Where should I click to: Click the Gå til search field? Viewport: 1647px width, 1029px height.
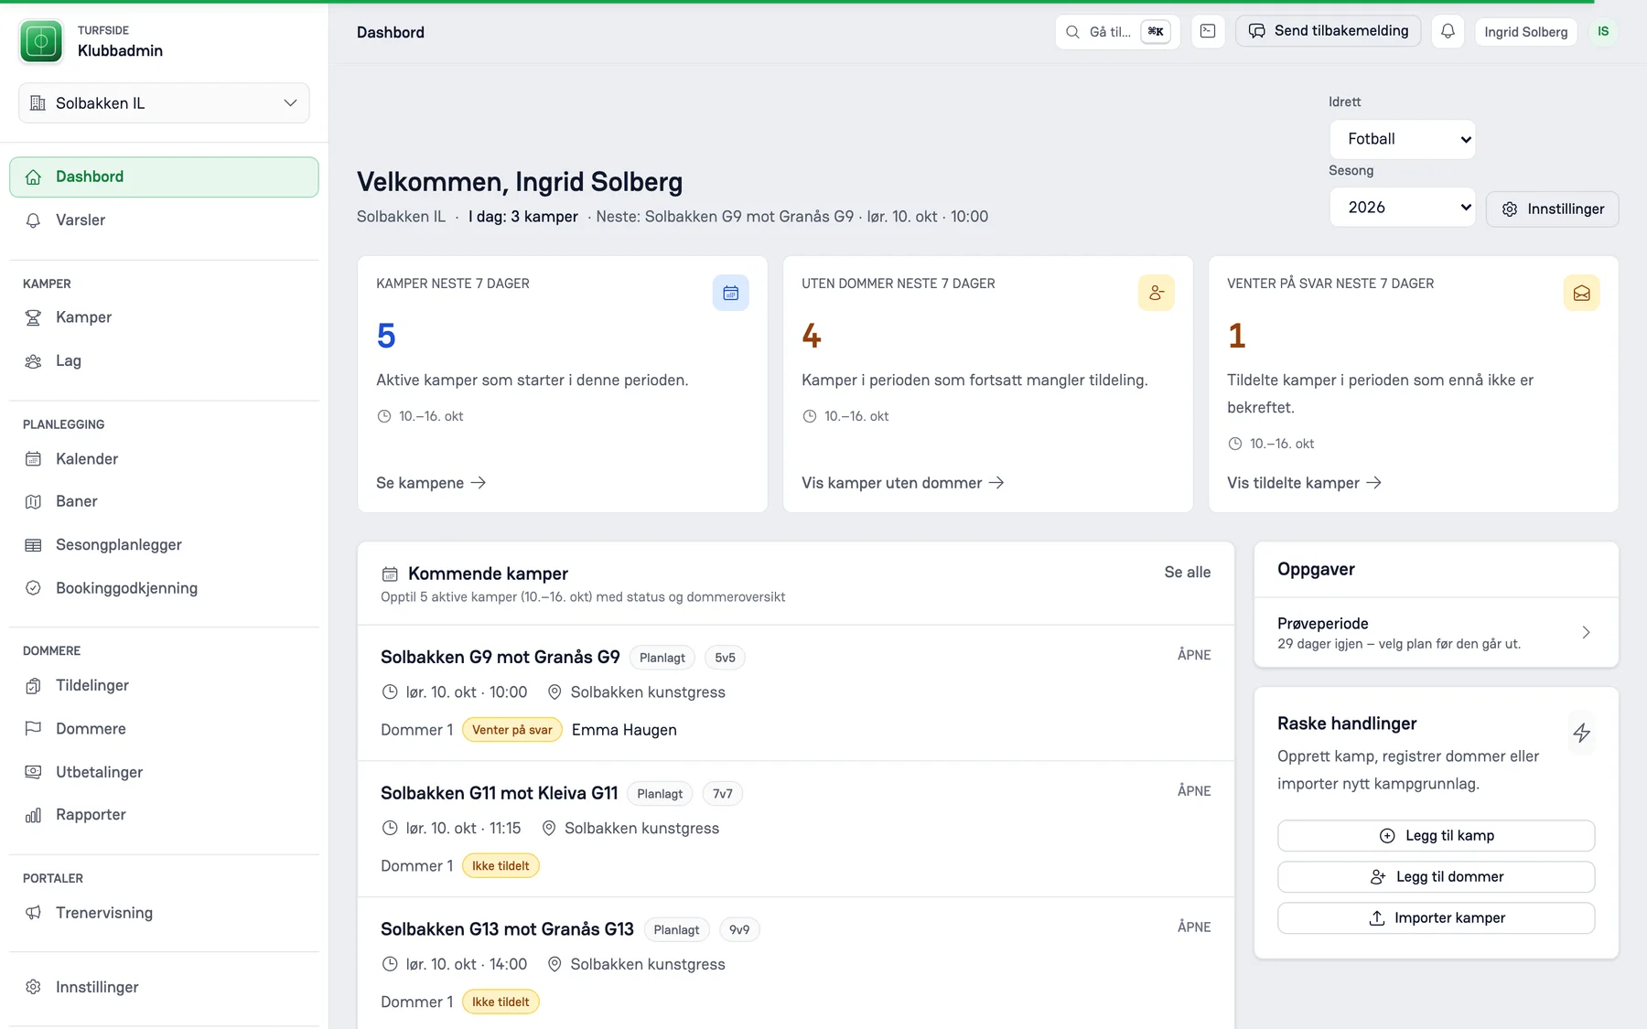coord(1117,32)
